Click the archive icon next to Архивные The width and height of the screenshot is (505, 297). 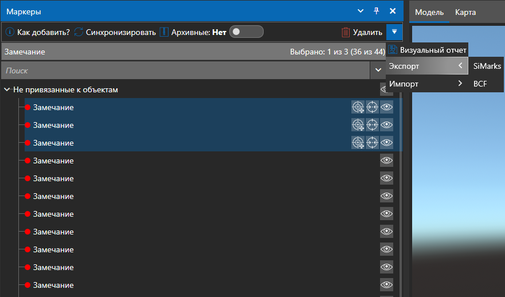point(165,32)
